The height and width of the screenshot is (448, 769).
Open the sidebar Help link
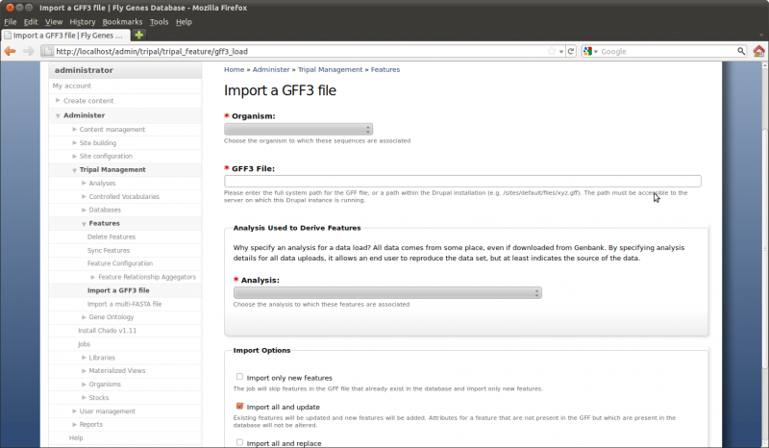tap(76, 437)
